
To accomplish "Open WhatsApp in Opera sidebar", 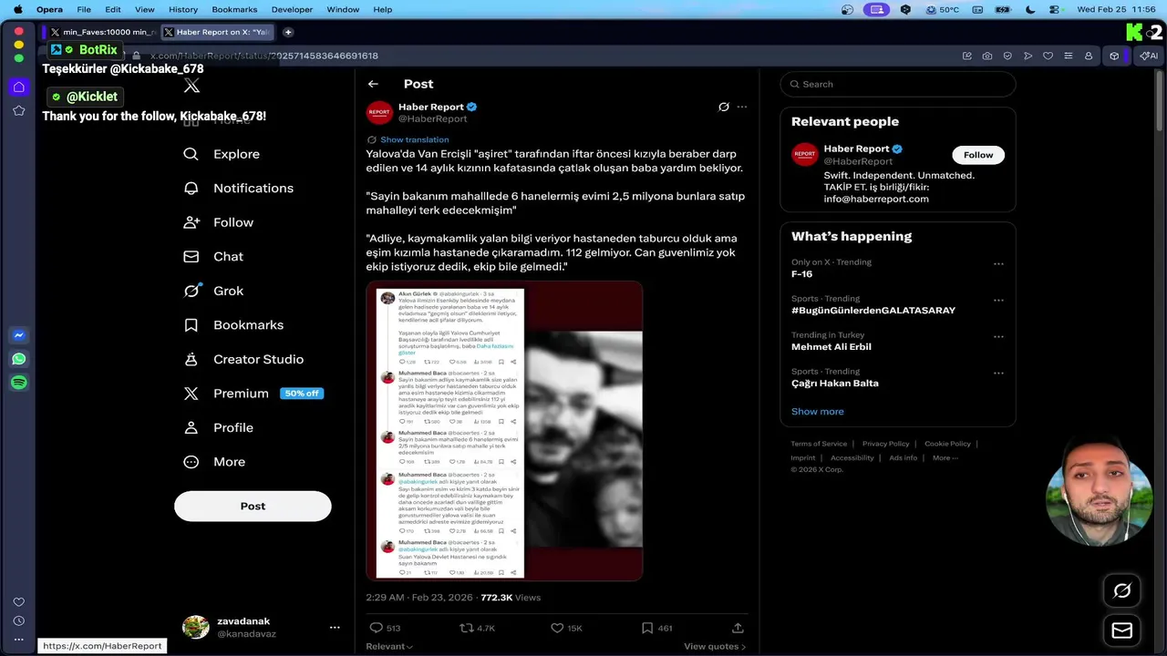I will pyautogui.click(x=19, y=359).
